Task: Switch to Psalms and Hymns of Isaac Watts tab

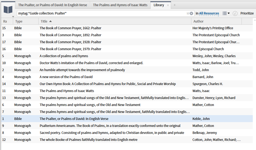Action: coord(120,5)
